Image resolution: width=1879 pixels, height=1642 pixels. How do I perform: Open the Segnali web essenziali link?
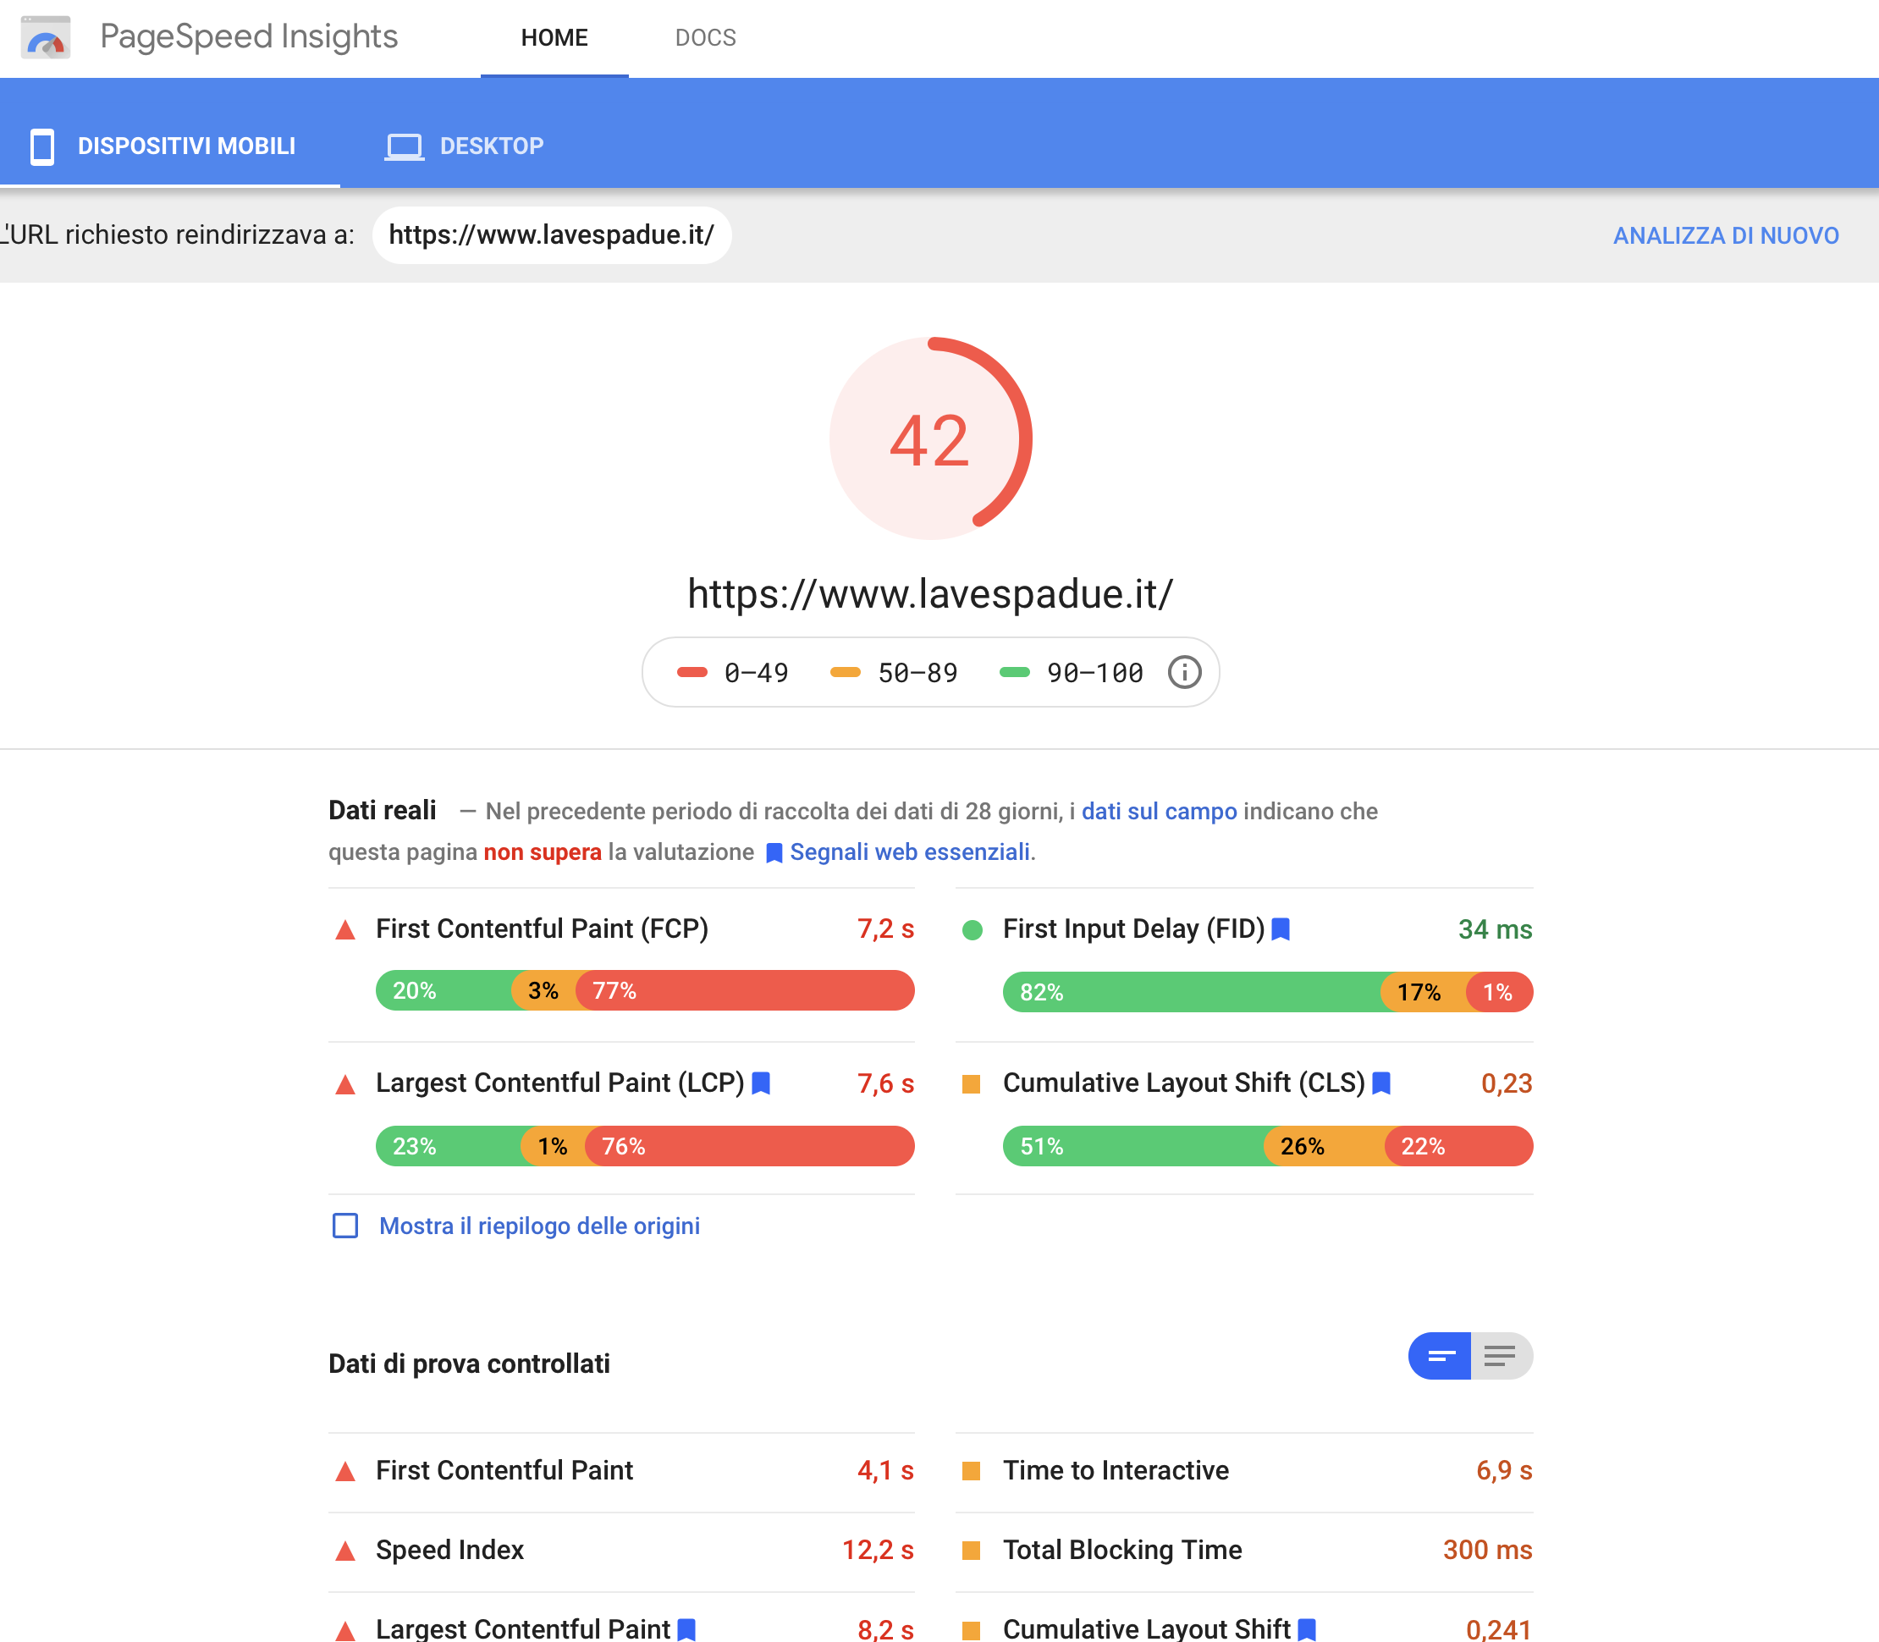pos(910,853)
